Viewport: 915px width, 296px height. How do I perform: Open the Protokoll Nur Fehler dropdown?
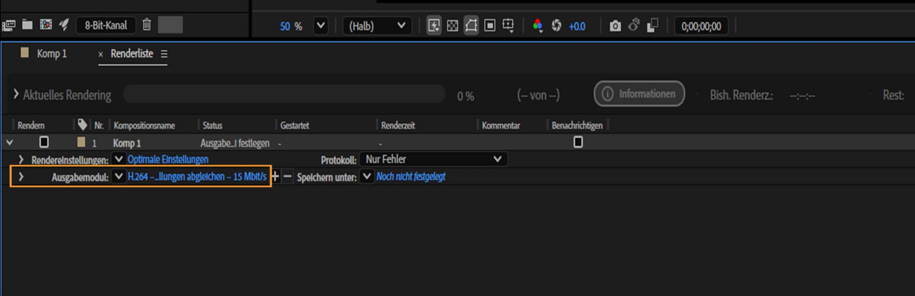click(433, 159)
